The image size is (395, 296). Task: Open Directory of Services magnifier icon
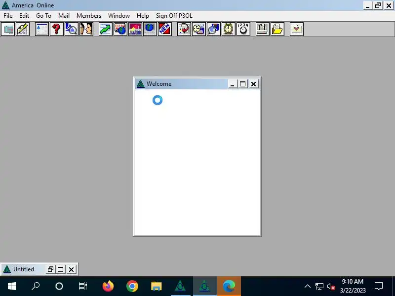pyautogui.click(x=72, y=29)
